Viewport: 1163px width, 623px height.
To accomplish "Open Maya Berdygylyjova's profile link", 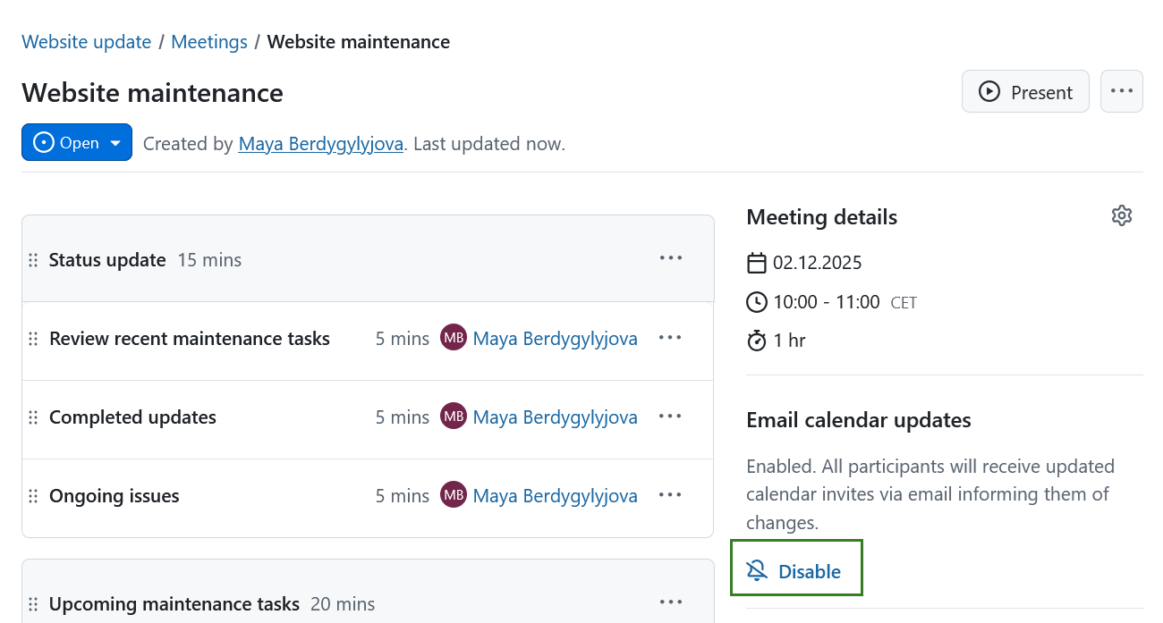I will (x=320, y=143).
